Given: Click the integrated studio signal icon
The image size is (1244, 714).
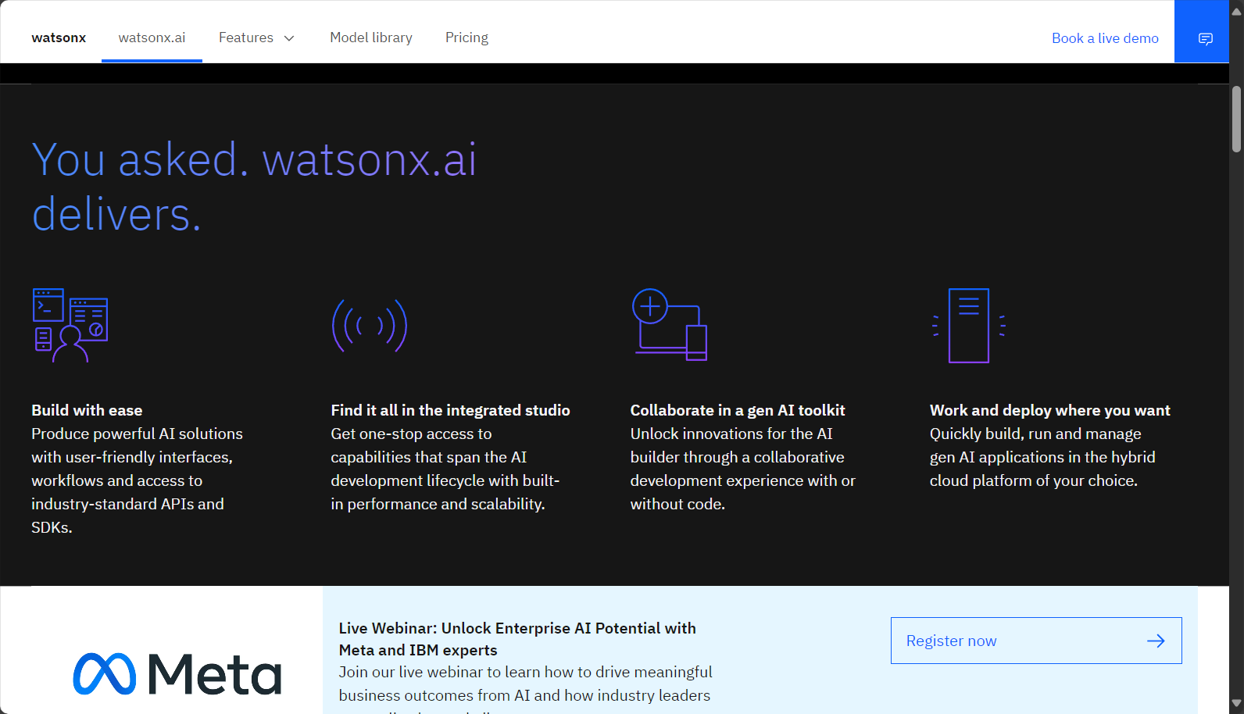Looking at the screenshot, I should point(370,326).
